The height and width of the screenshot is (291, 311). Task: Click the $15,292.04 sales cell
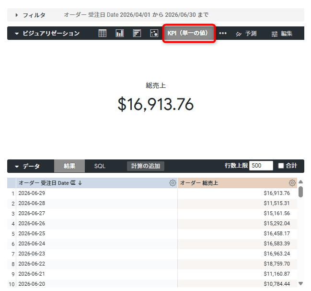pos(237,224)
